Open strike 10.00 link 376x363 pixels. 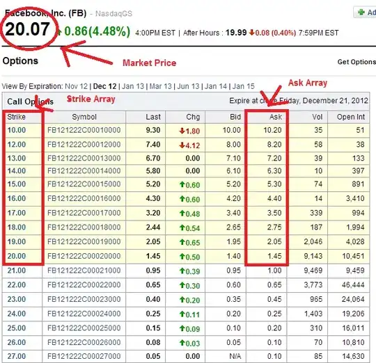pyautogui.click(x=16, y=130)
